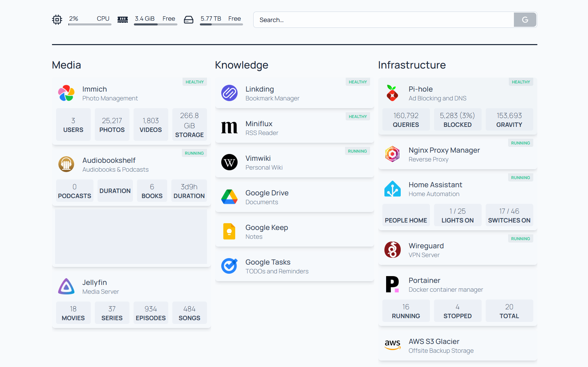Click the Nginx Proxy Manager icon
Image resolution: width=588 pixels, height=367 pixels.
pos(393,154)
